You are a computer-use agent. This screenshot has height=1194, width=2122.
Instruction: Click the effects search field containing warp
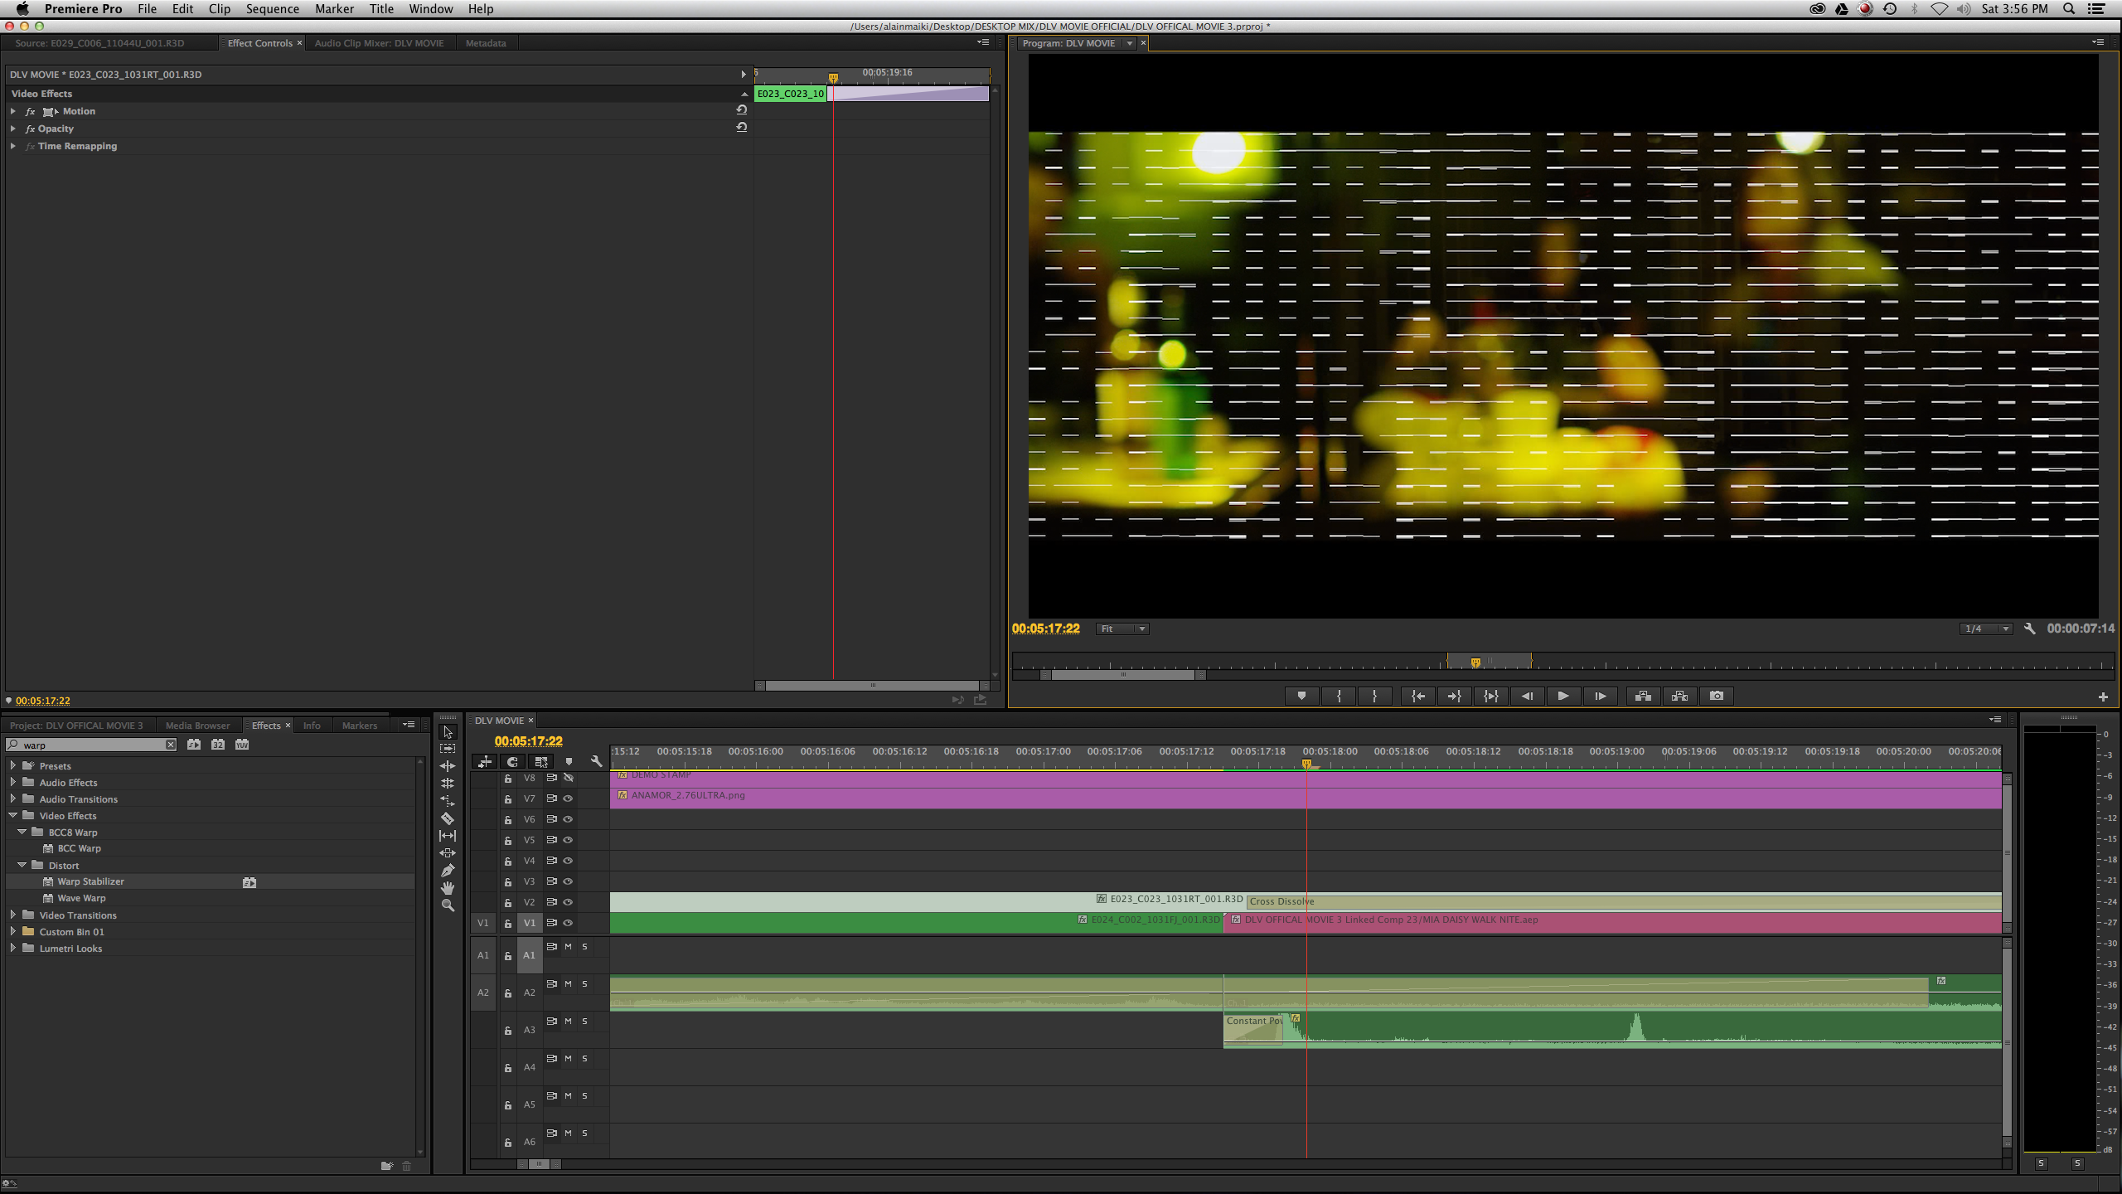[x=91, y=745]
